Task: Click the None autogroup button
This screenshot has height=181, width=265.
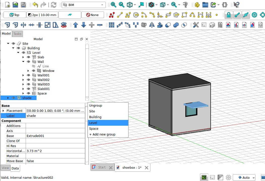Action: click(92, 15)
